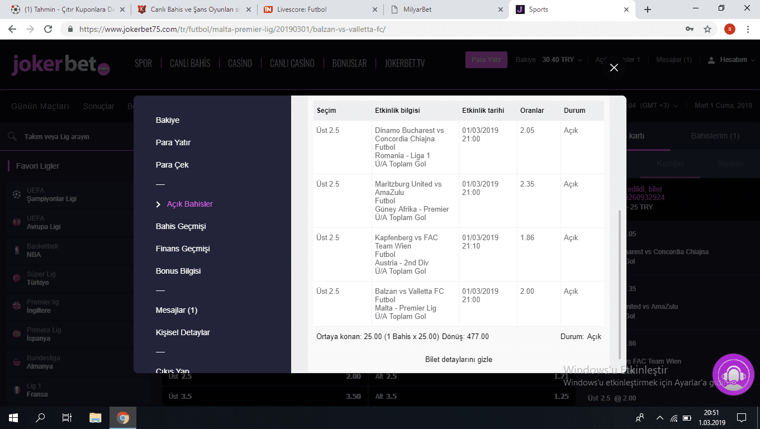Open Para Çek in the account menu
The height and width of the screenshot is (429, 760).
coord(172,165)
